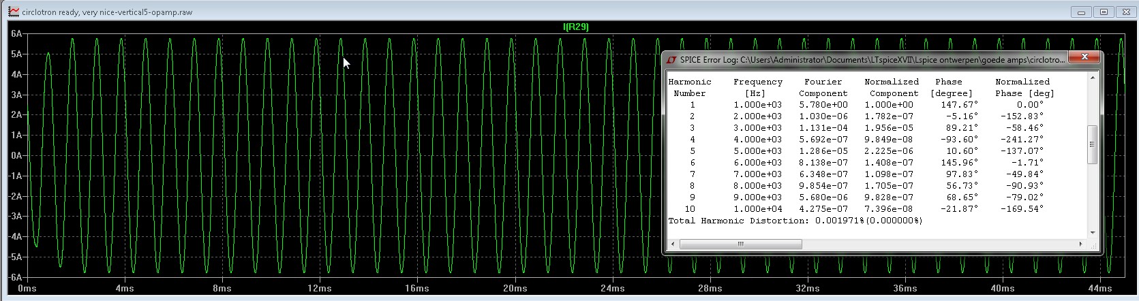Image resolution: width=1139 pixels, height=301 pixels.
Task: Click the -3A label on vertical axis
Action: coord(15,217)
